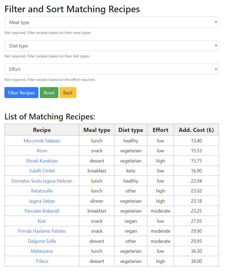Click the Back button
This screenshot has height=272, width=226.
[x=68, y=93]
